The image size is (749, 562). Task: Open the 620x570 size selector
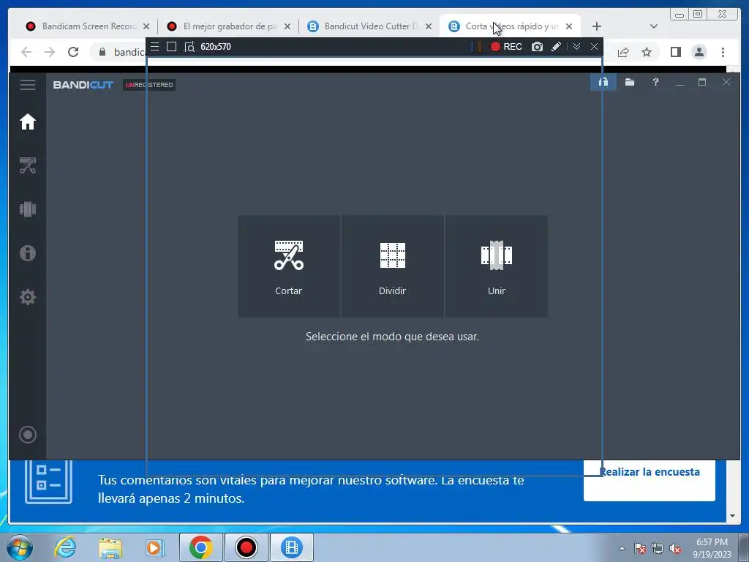(x=216, y=46)
